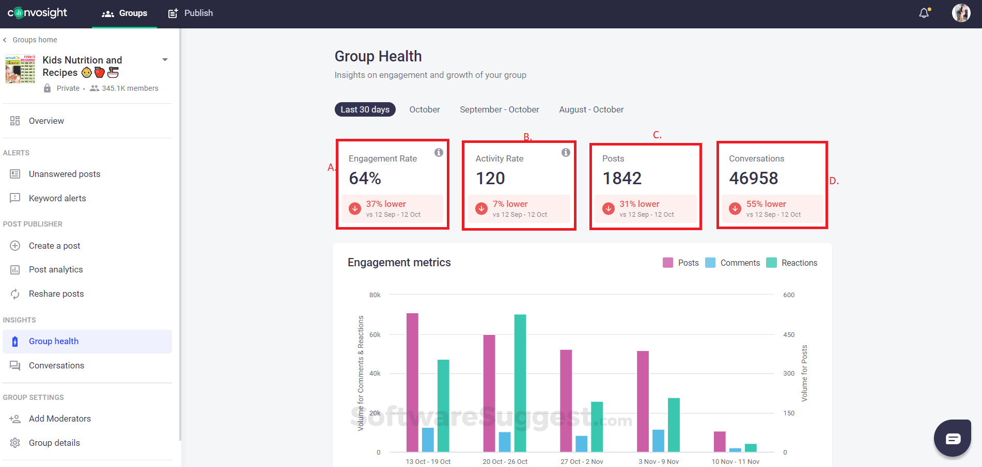Open Keyword alerts in sidebar
Viewport: 982px width, 467px height.
57,199
